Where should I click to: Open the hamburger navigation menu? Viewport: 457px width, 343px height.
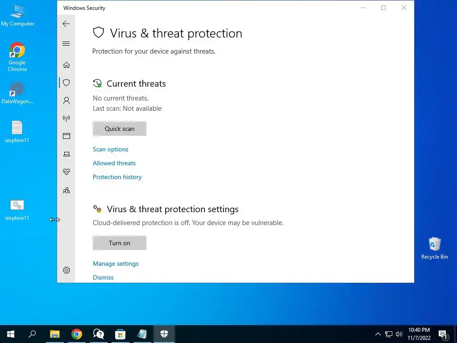coord(66,44)
